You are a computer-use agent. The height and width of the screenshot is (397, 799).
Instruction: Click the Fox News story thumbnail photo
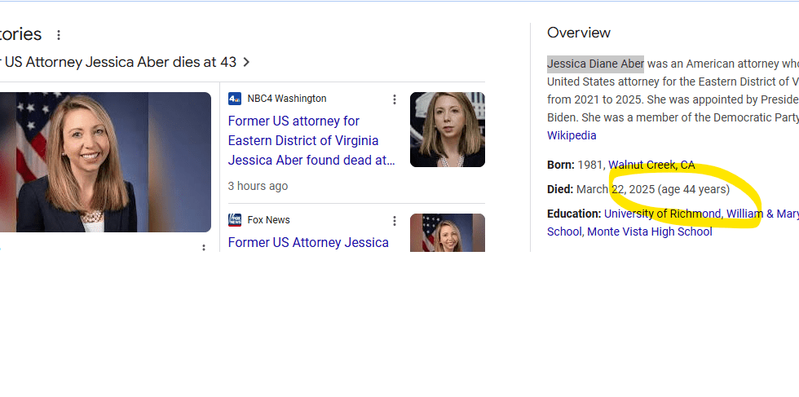pos(447,233)
